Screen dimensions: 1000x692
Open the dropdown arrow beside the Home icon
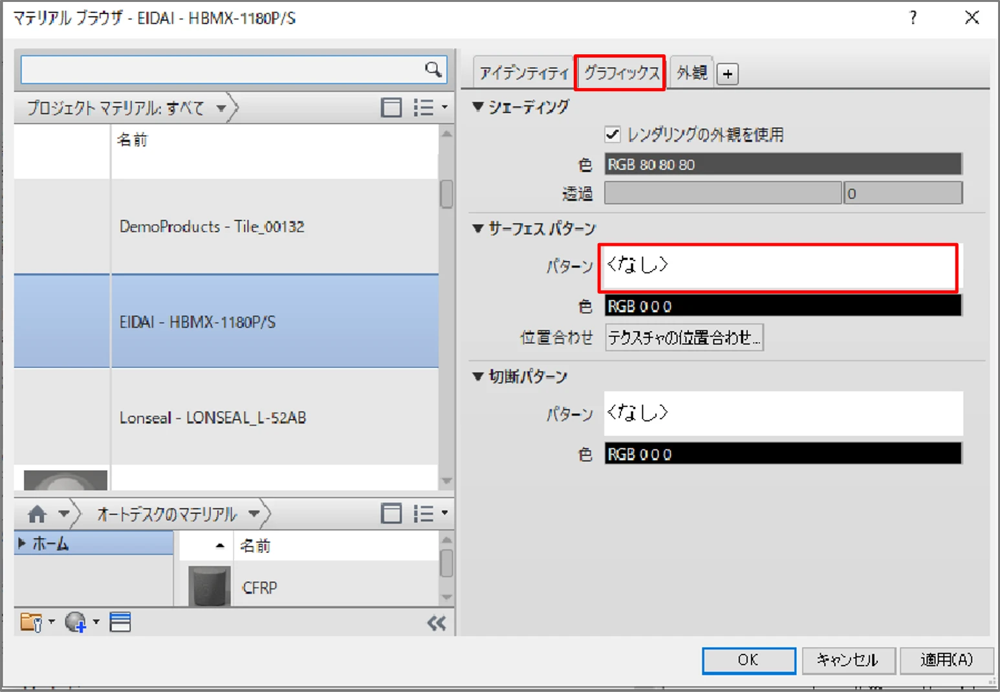coord(63,514)
